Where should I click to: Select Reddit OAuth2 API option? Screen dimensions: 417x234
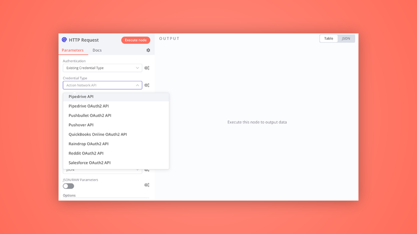pyautogui.click(x=116, y=153)
